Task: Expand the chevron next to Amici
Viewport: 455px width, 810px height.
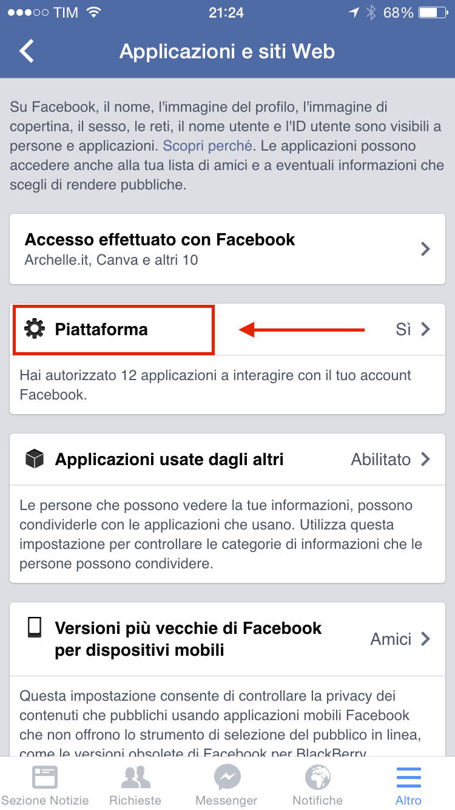Action: tap(426, 639)
